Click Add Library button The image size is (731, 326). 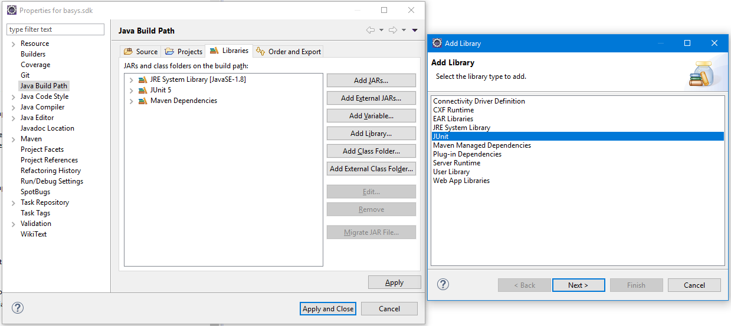pyautogui.click(x=371, y=133)
